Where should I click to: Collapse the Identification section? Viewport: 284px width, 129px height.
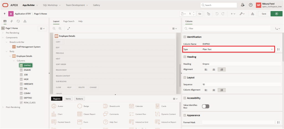click(184, 37)
